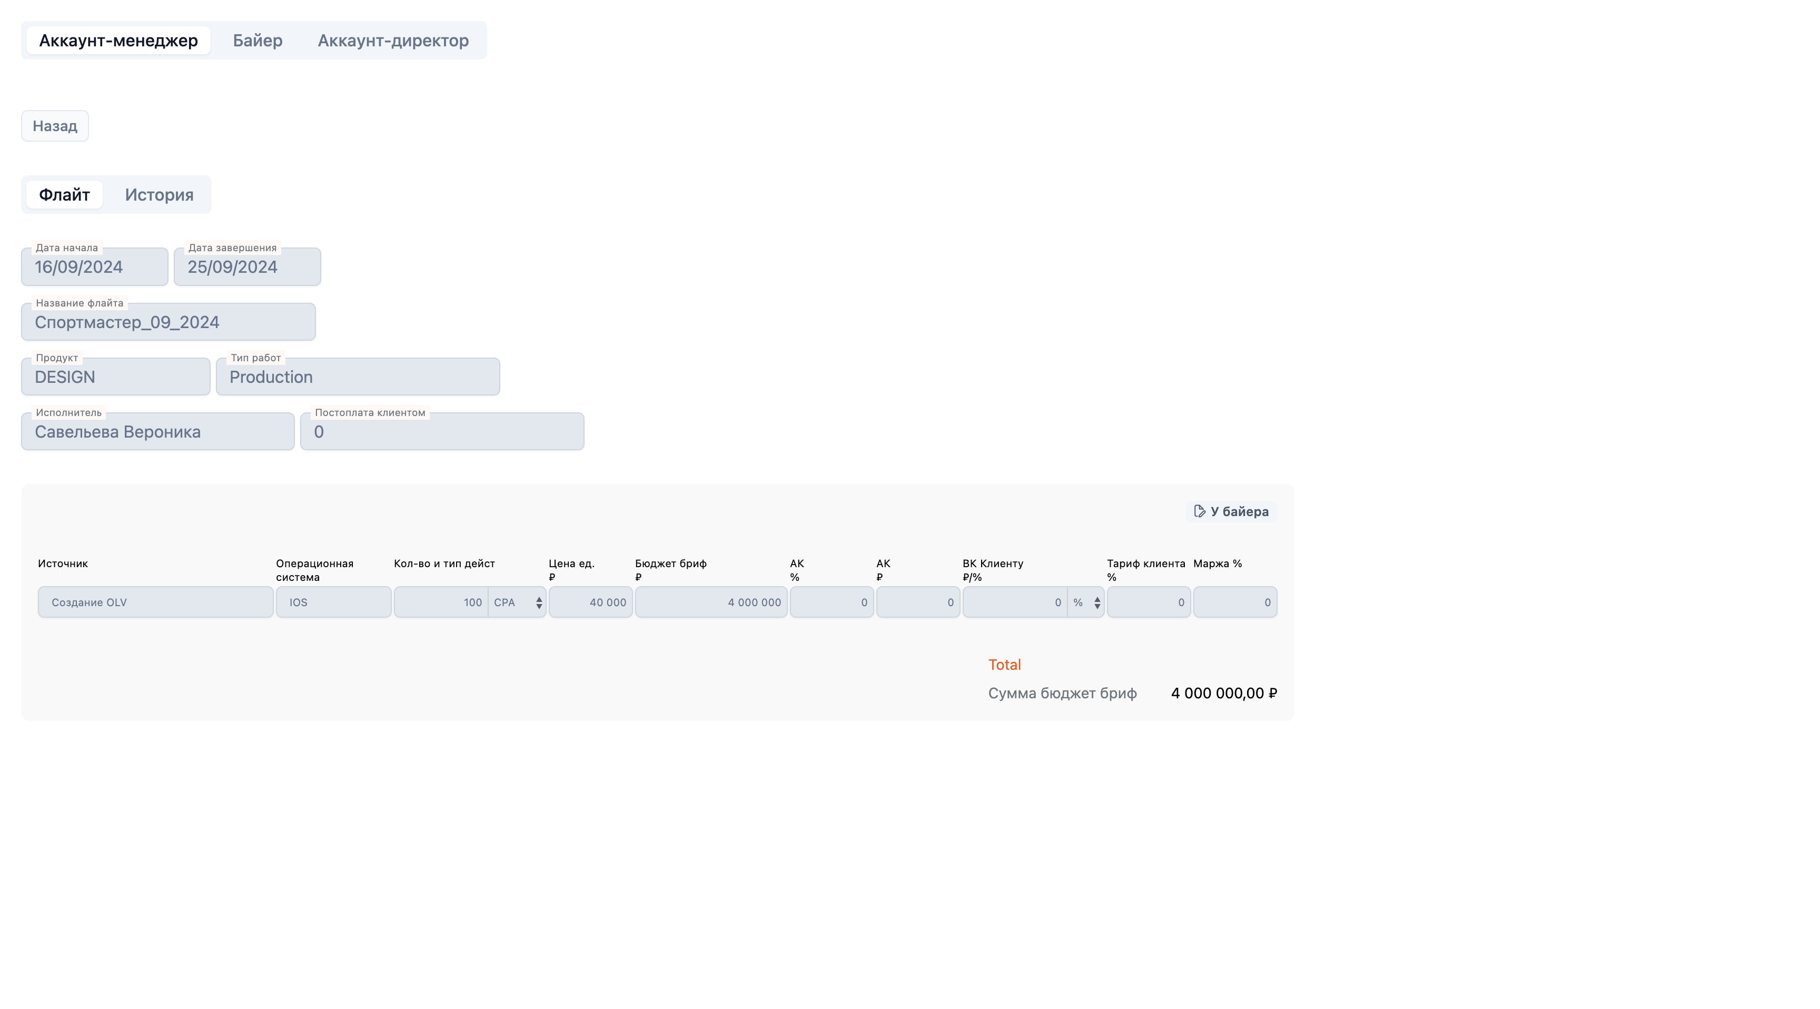Open the CPA action type dropdown

(x=517, y=602)
